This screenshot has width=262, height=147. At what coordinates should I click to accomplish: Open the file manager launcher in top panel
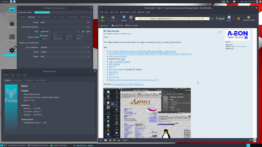[11, 2]
